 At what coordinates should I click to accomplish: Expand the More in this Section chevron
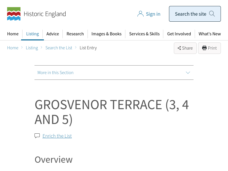(x=188, y=73)
